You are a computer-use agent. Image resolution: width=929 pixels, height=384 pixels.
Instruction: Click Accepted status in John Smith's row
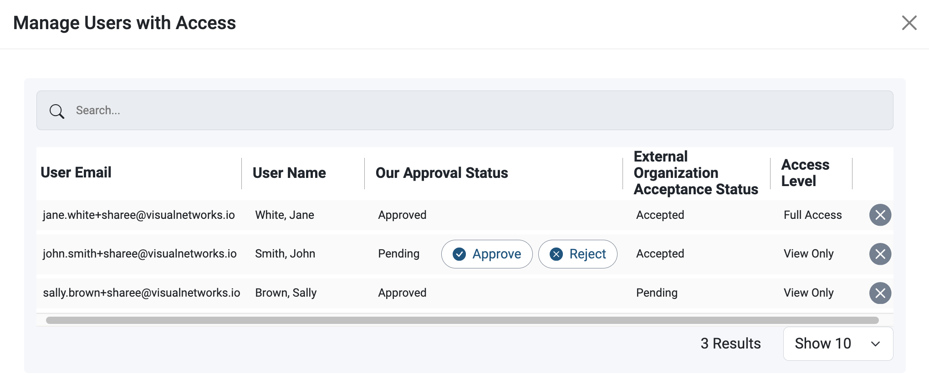pos(660,253)
